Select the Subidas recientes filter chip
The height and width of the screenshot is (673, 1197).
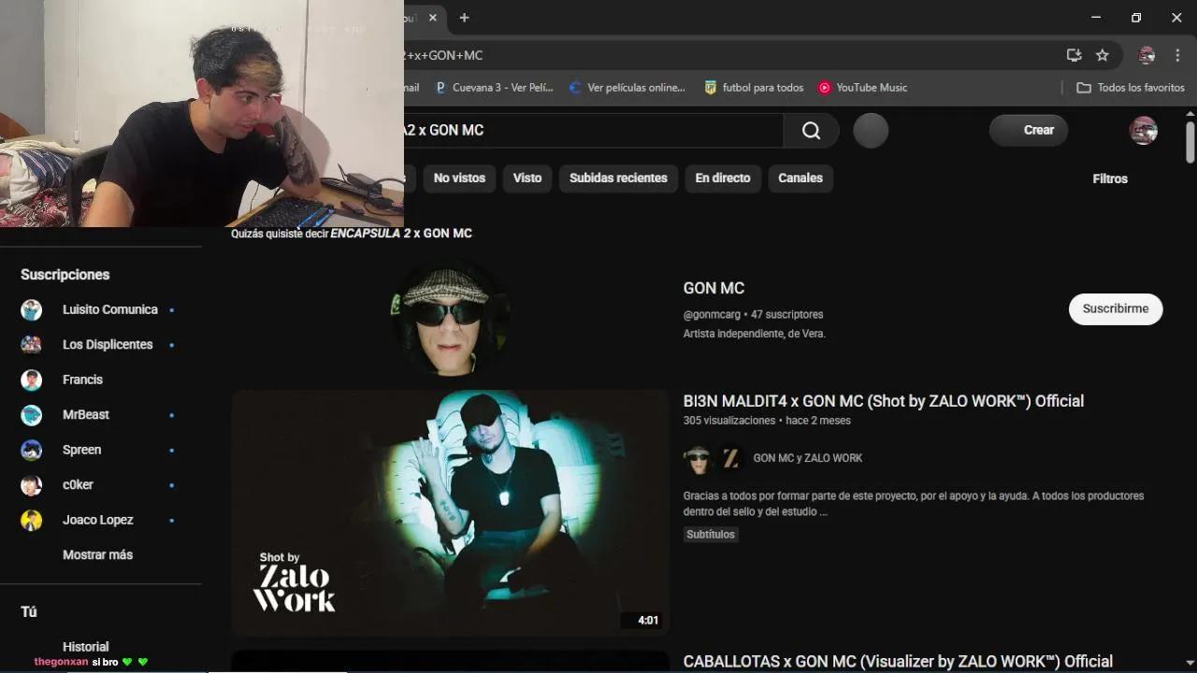[618, 179]
